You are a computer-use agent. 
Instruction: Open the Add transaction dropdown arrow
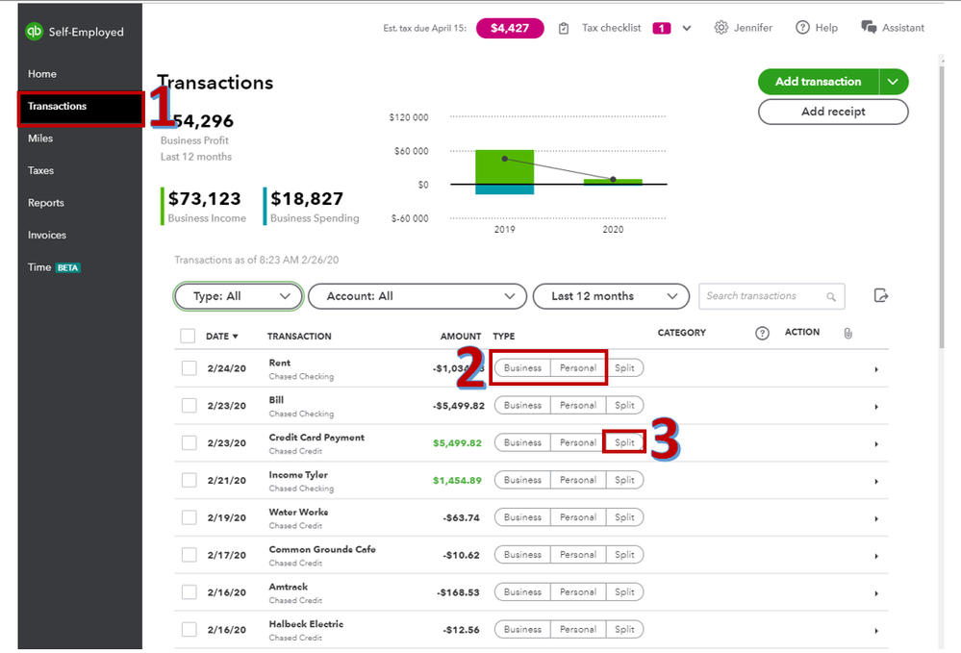coord(894,82)
